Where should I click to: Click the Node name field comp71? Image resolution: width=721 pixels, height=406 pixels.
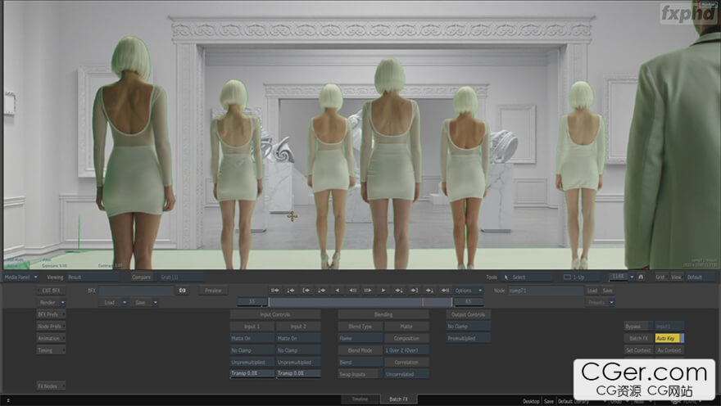point(546,291)
